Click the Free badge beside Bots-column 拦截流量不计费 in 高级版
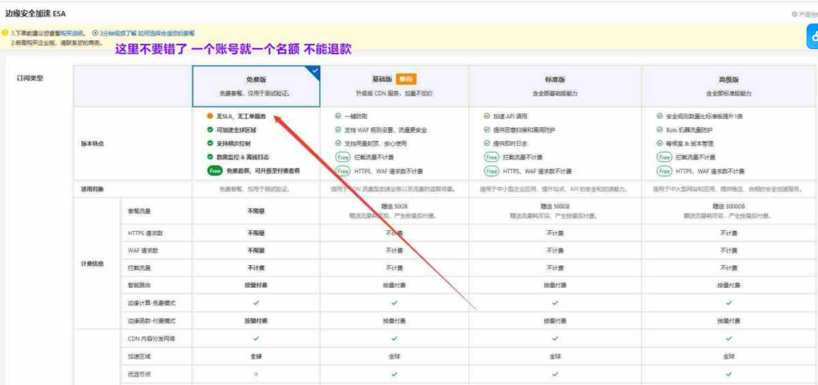This screenshot has height=385, width=818. 664,157
